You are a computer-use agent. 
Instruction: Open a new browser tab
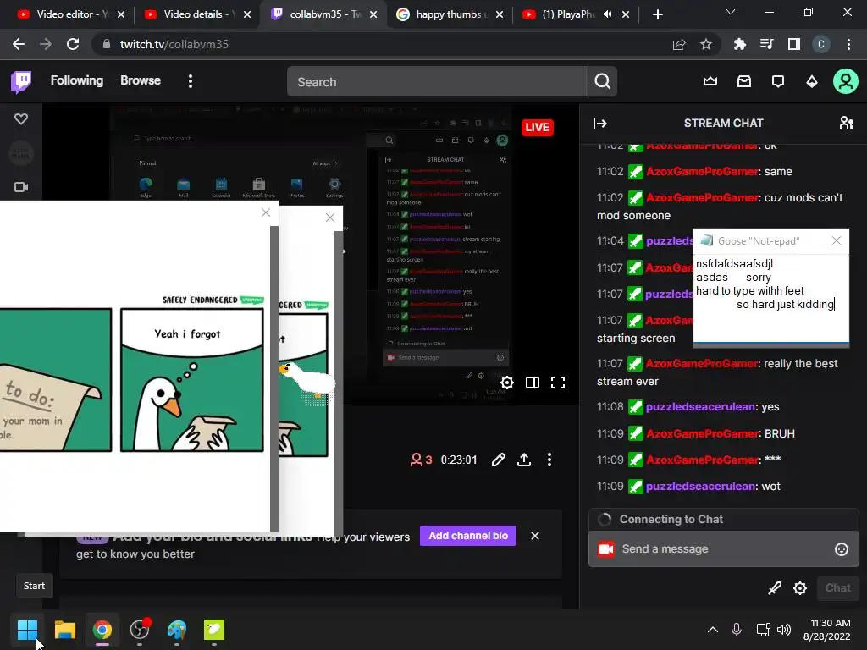[x=657, y=14]
